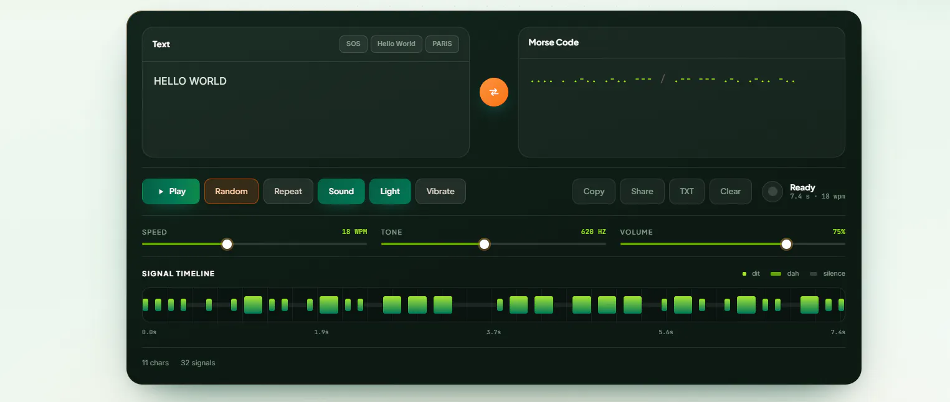The width and height of the screenshot is (950, 402).
Task: Click the 32 signals counter
Action: (198, 363)
